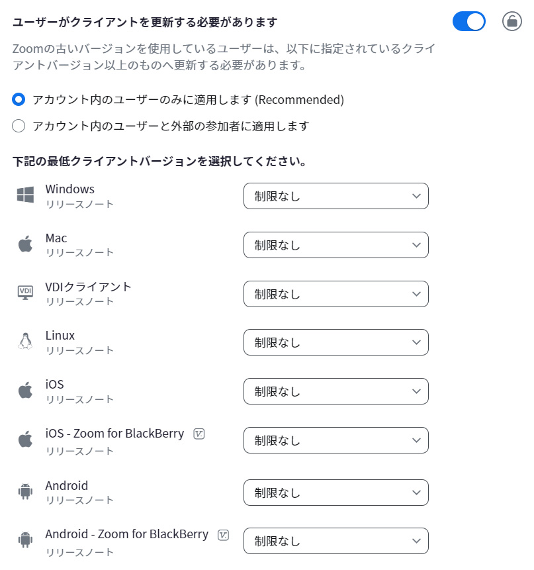534x570 pixels.
Task: Click the Windows logo icon
Action: [25, 195]
